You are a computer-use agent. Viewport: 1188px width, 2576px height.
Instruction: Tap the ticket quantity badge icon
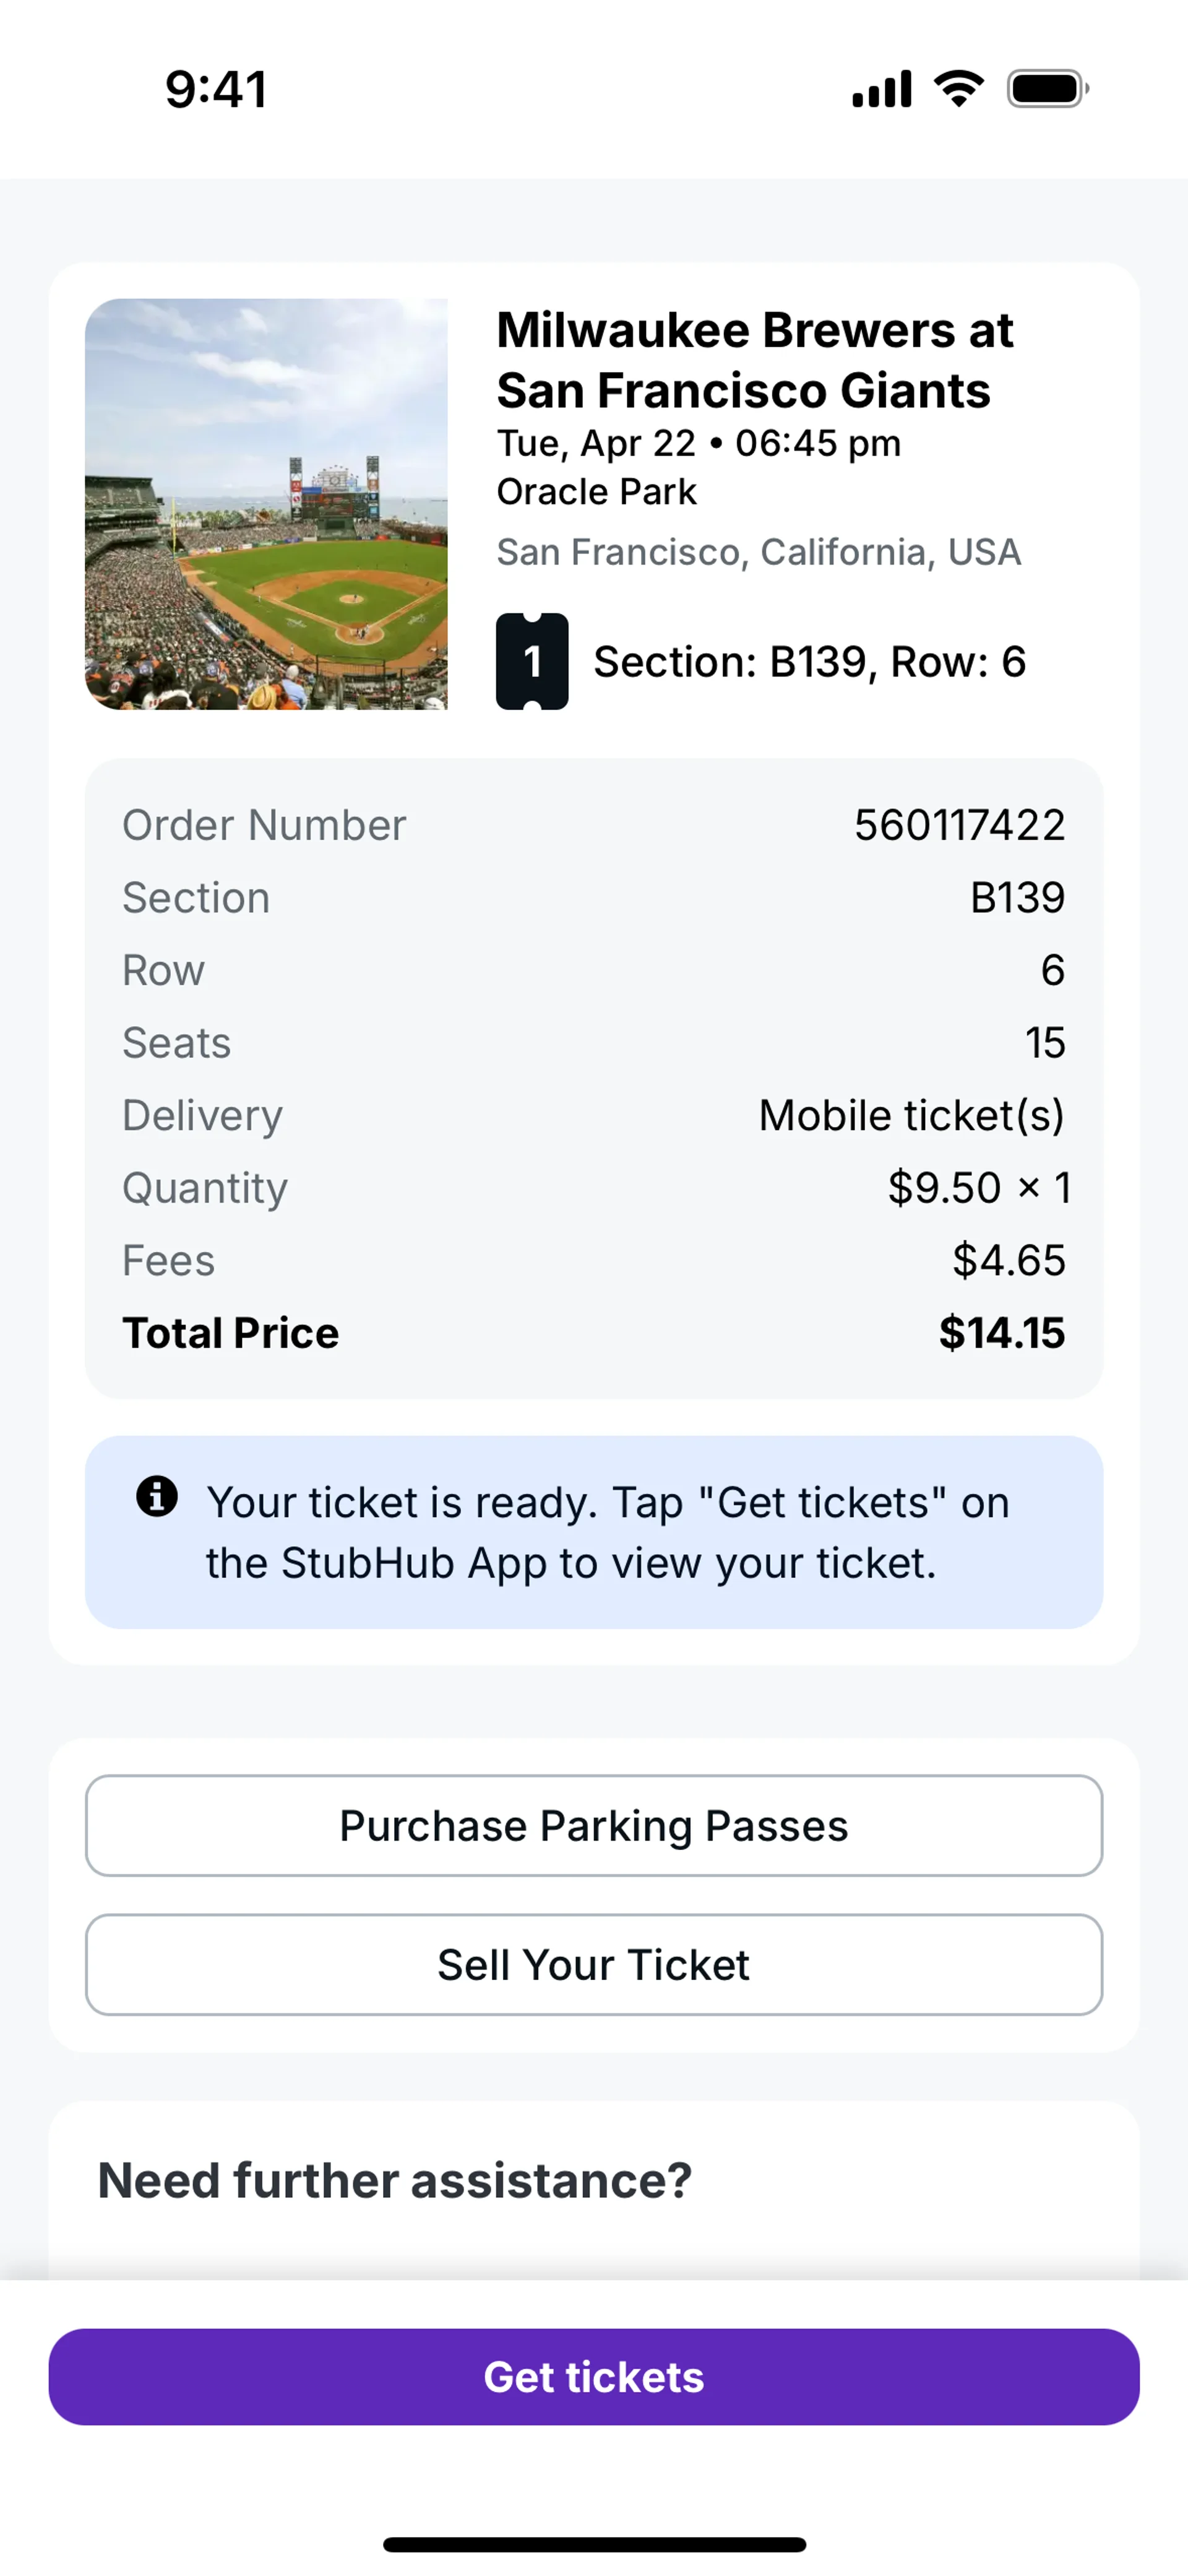532,661
